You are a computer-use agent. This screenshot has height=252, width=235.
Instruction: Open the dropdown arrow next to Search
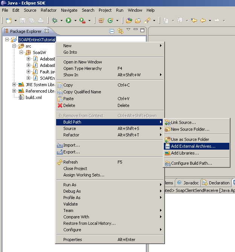154,20
